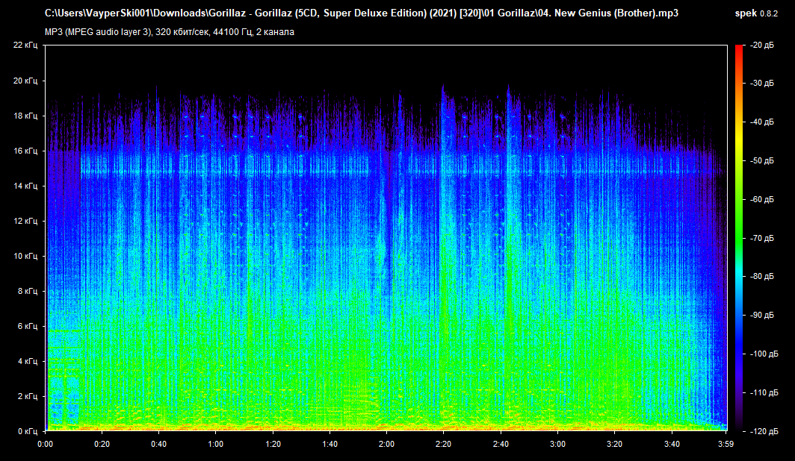Click the 22 кГц frequency axis label

click(x=25, y=46)
